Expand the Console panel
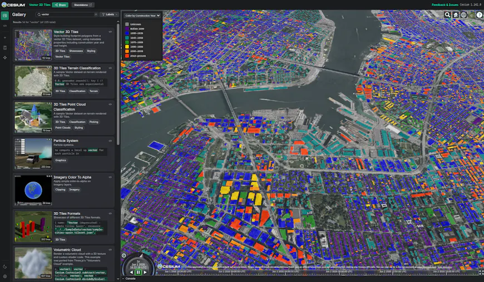484x282 pixels. [x=129, y=279]
